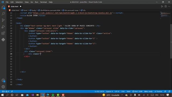
Task: Click div#demo.carousel.slide breadcrumb
Action: pyautogui.click(x=50, y=10)
